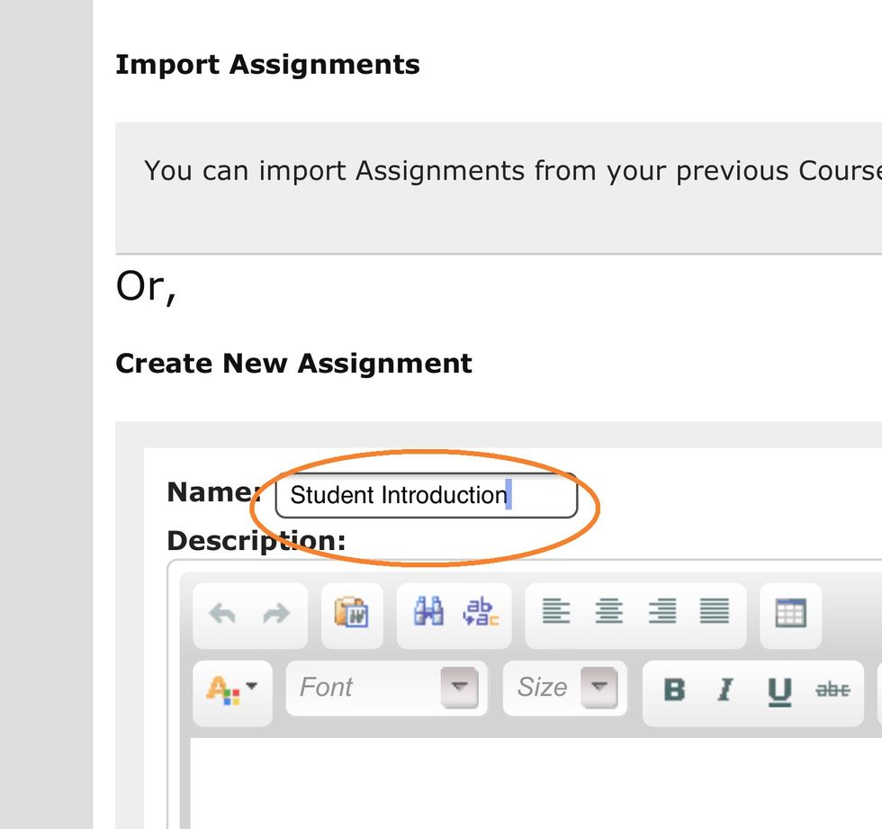
Task: Toggle italic formatting
Action: (725, 689)
